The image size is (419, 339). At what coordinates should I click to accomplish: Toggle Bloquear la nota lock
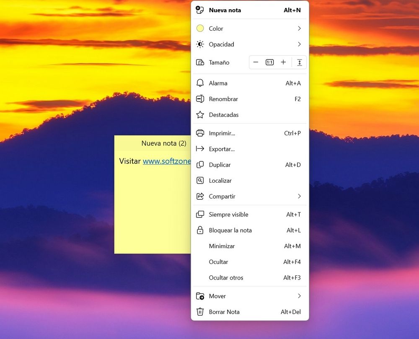(x=230, y=230)
